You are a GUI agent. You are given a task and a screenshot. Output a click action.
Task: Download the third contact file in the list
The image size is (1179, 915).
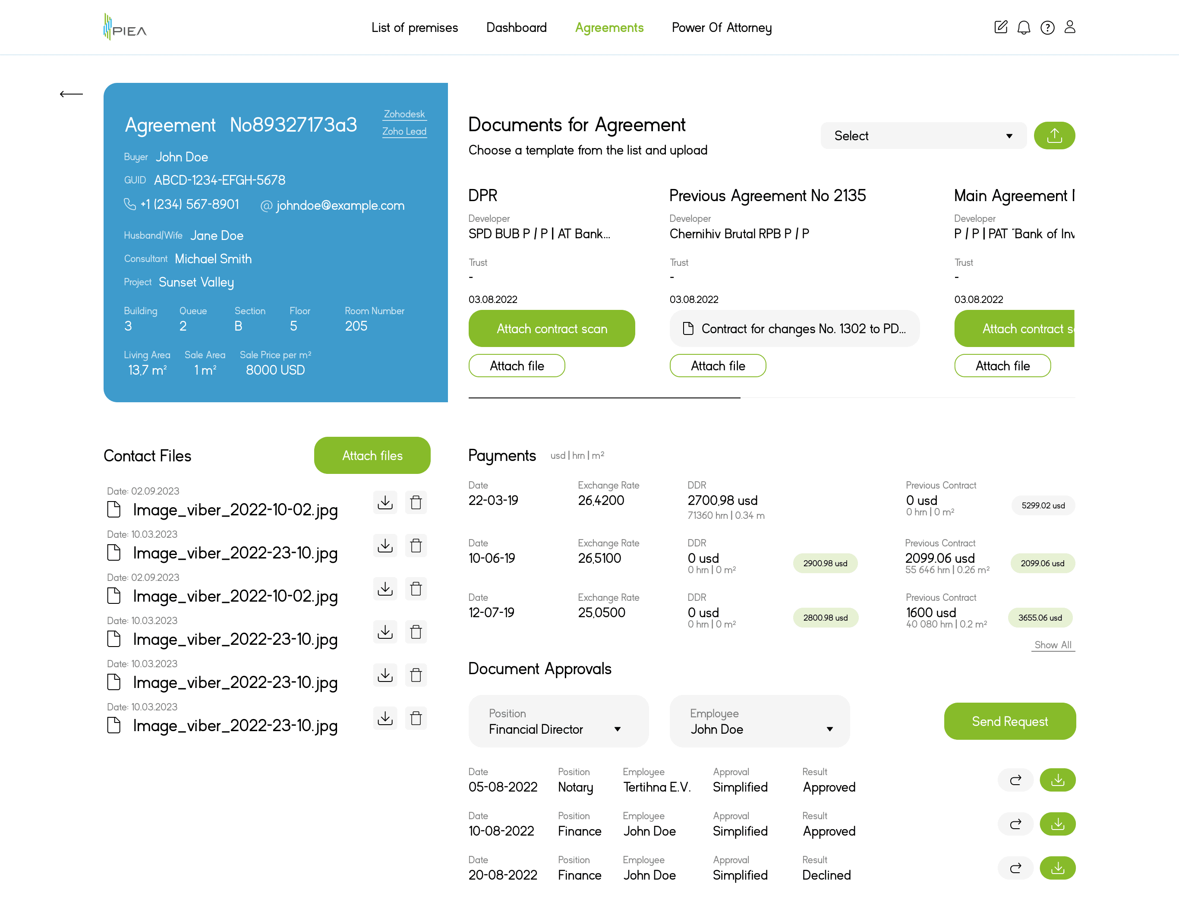tap(385, 588)
